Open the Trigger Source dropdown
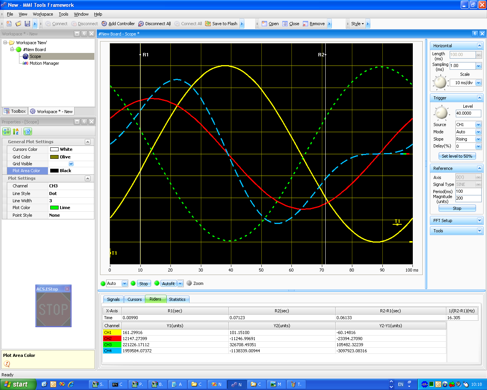Screen dimensions: 487x390 478,125
